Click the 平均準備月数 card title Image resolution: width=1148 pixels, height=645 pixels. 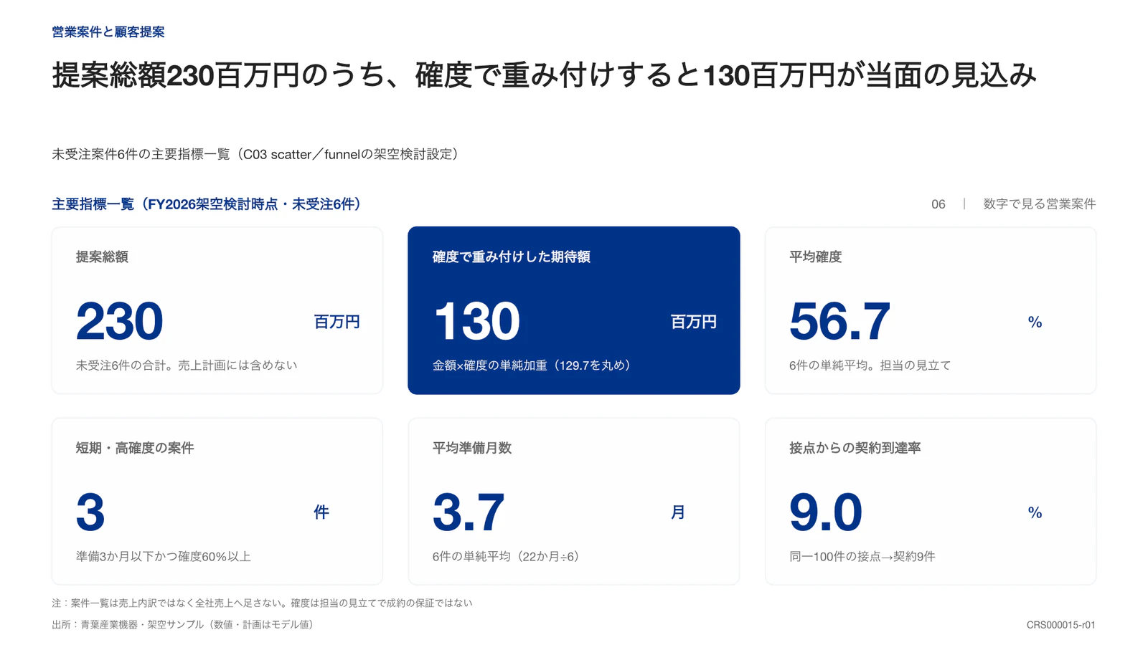(x=471, y=448)
